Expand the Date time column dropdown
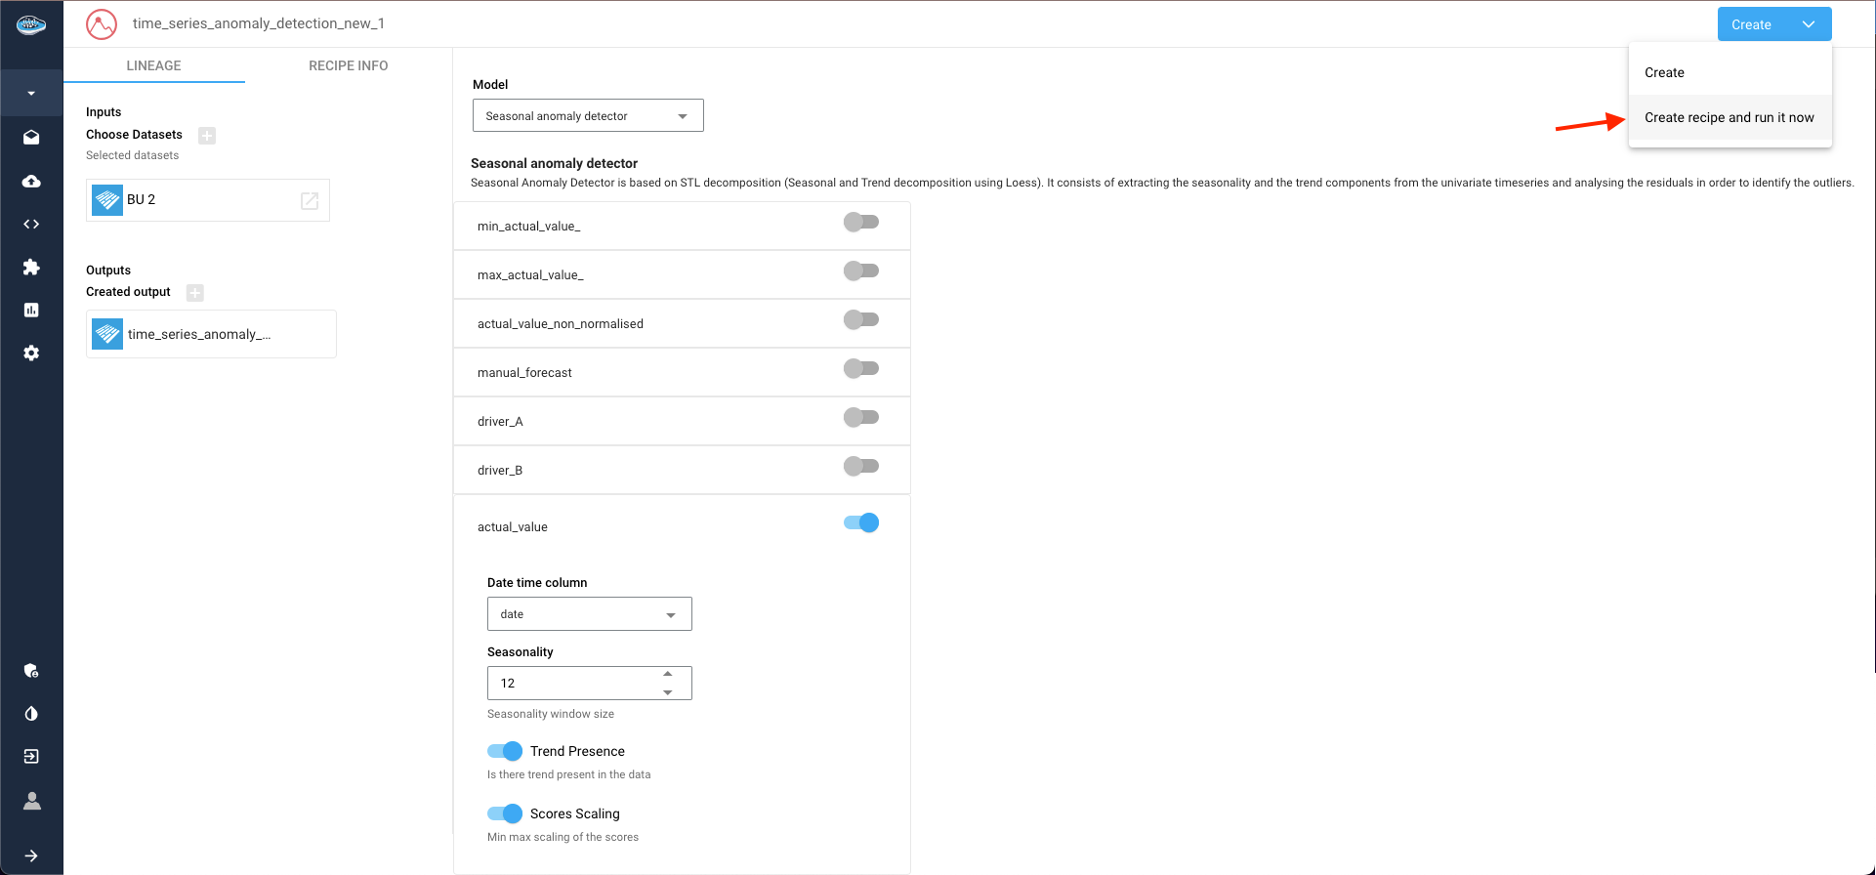Viewport: 1876px width, 875px height. (x=589, y=614)
